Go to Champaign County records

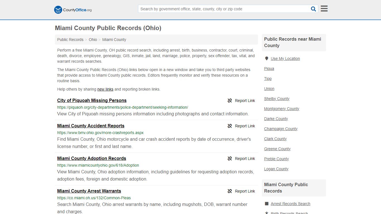[x=281, y=129]
